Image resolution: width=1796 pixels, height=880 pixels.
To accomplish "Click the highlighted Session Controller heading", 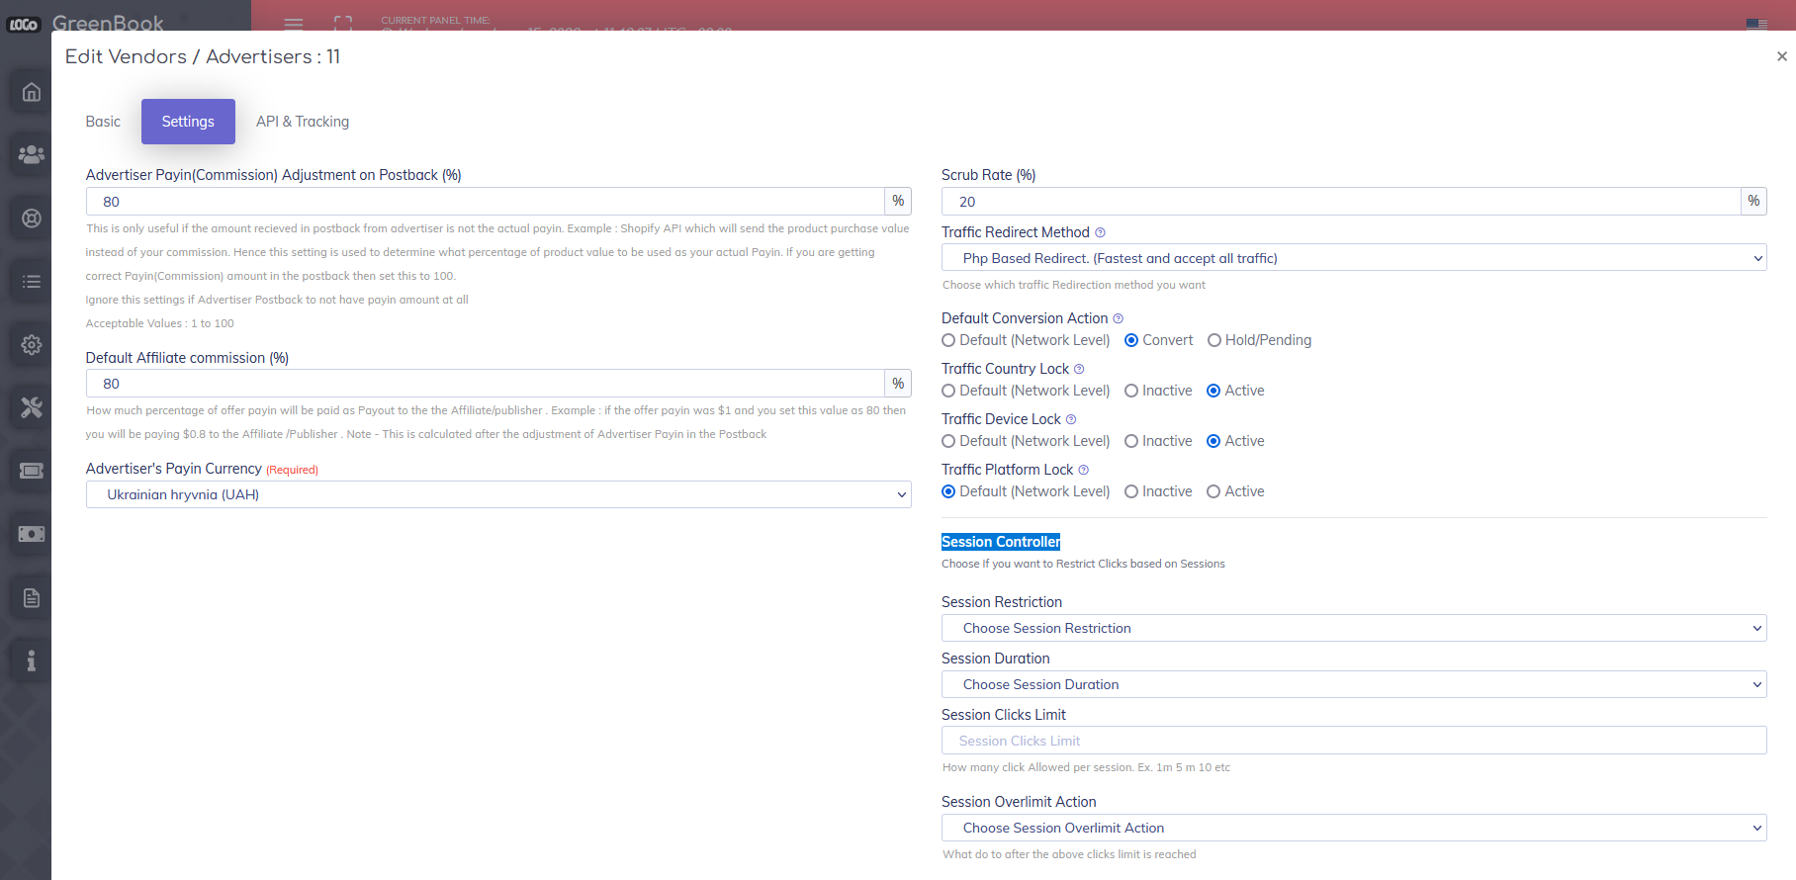I will pyautogui.click(x=1001, y=542).
